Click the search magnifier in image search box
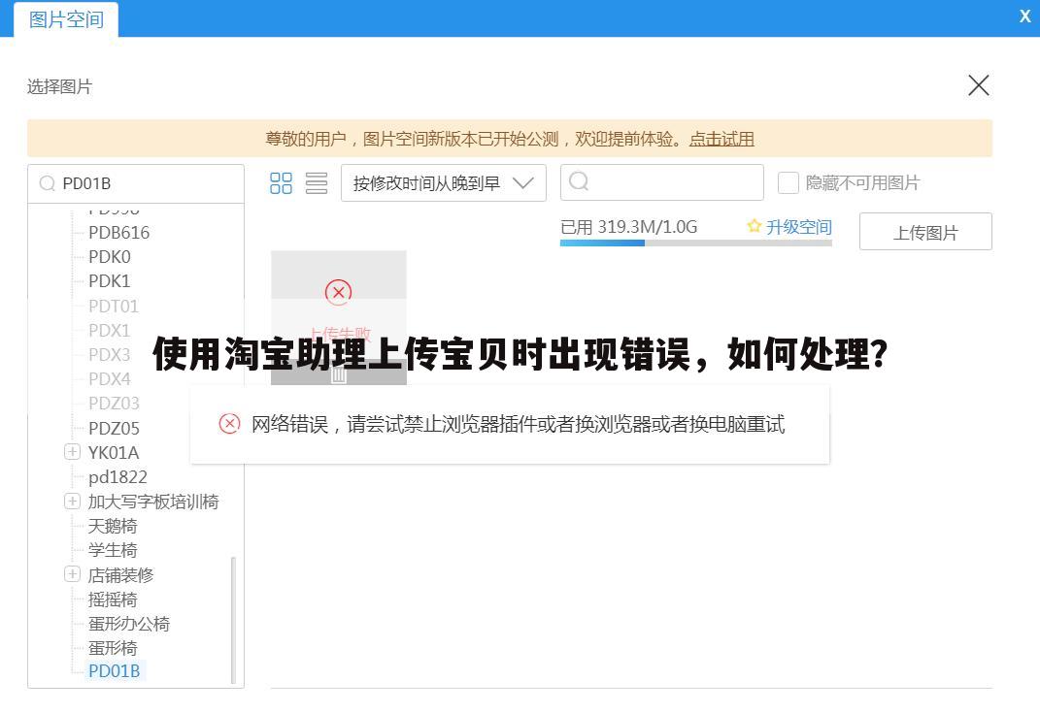The width and height of the screenshot is (1040, 713). [x=579, y=180]
